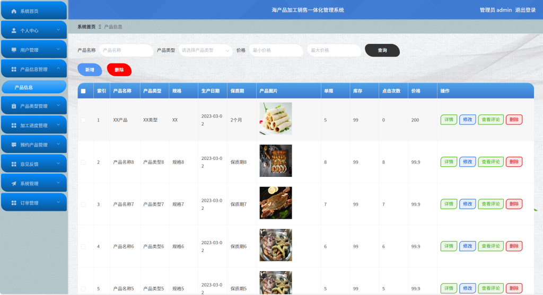Click the chat icon beside 预约产品管理
This screenshot has height=295, width=543.
(x=14, y=145)
